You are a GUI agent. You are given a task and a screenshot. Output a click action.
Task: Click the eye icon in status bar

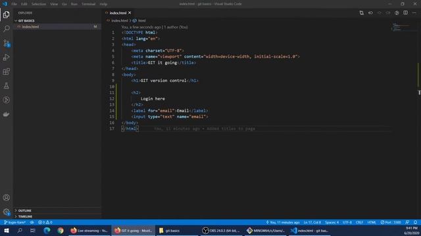click(32, 222)
